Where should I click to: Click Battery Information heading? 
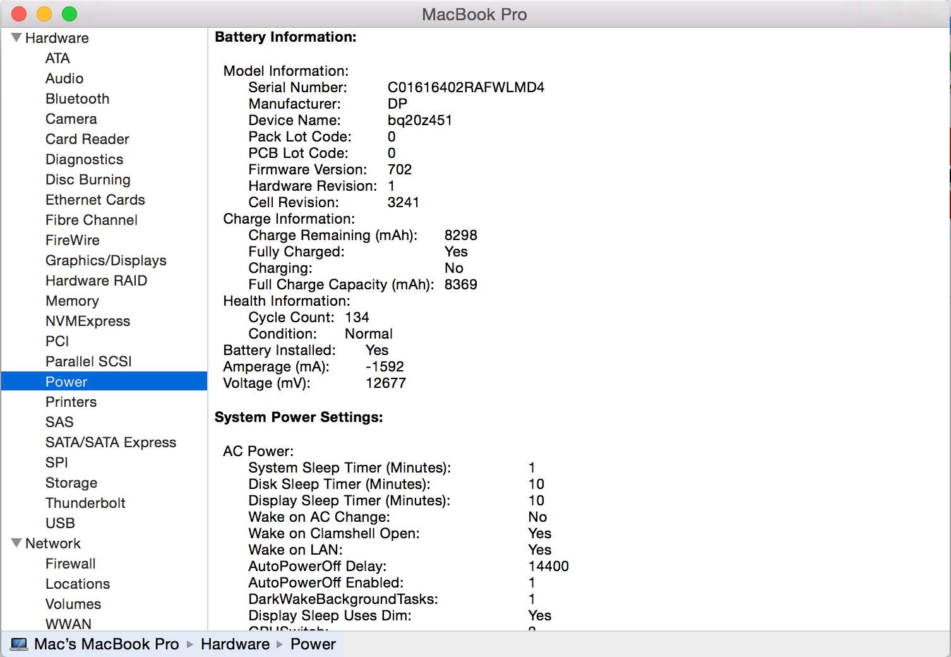click(285, 37)
